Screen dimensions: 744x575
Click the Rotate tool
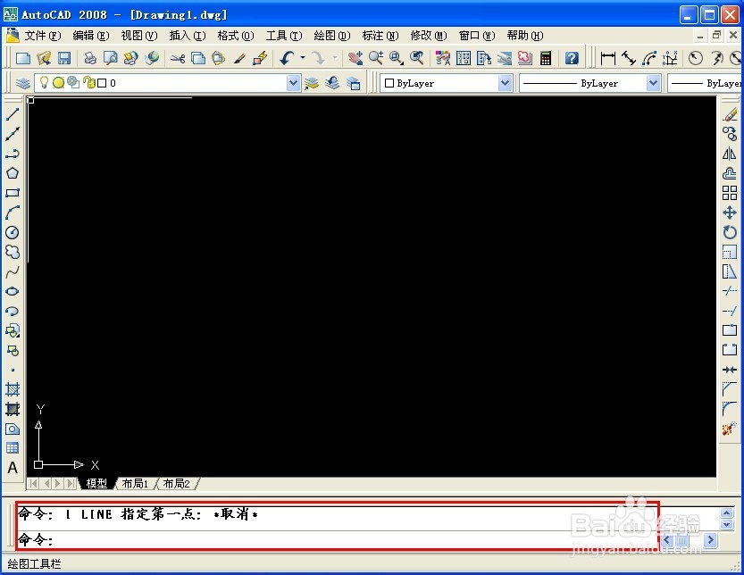click(x=730, y=232)
